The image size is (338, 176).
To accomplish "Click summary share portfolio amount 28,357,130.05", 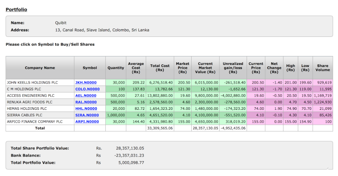I will (130, 148).
